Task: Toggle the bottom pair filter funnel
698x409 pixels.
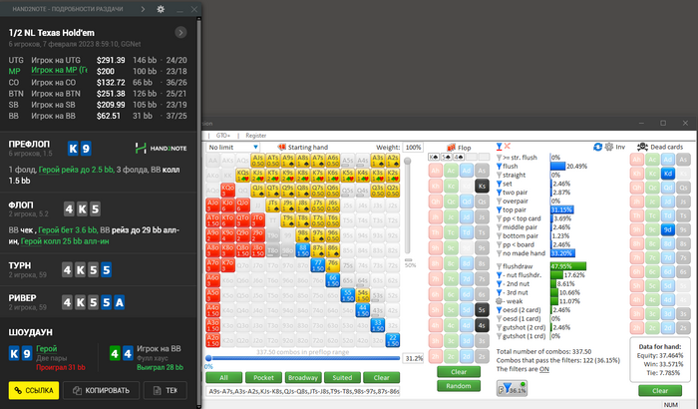Action: tap(499, 236)
